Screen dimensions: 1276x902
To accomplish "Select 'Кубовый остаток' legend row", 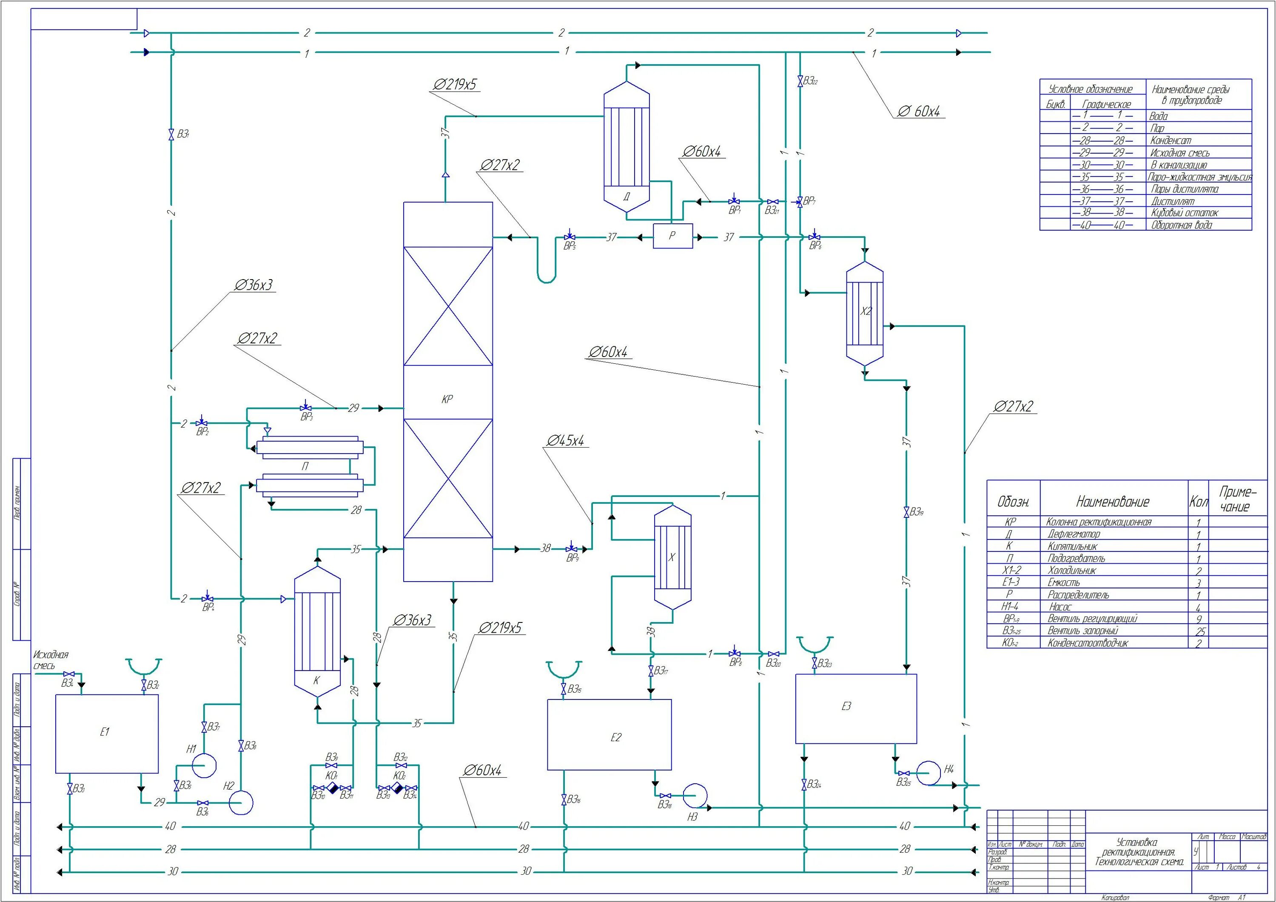I will point(1146,212).
